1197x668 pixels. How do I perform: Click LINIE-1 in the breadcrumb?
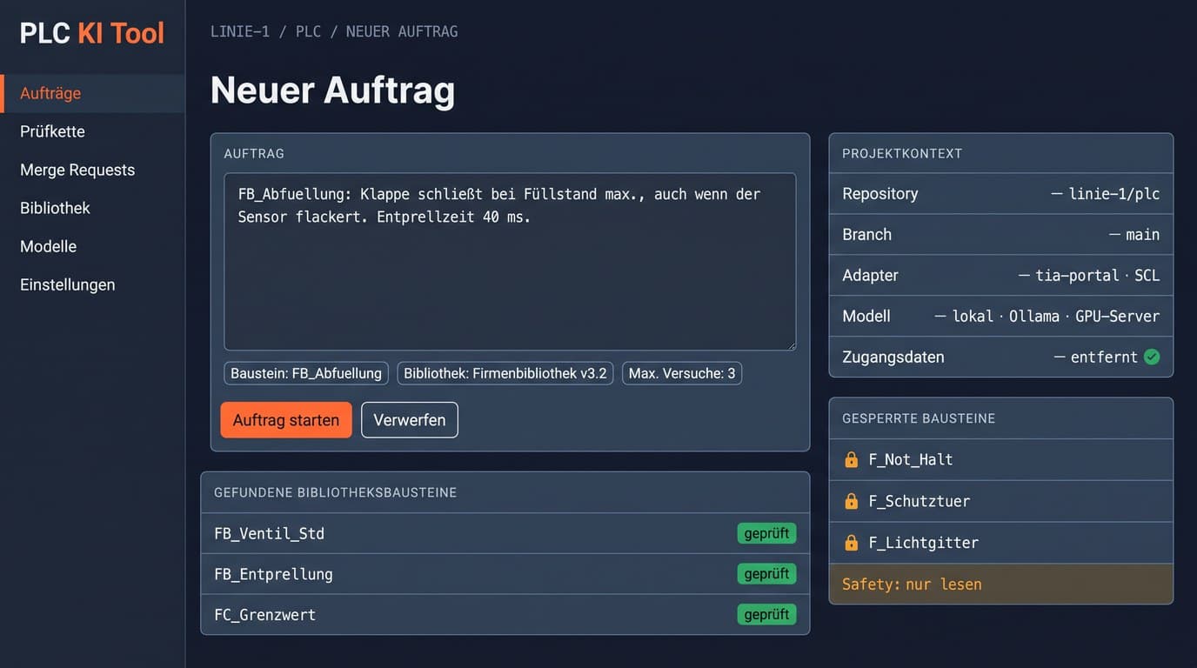(240, 31)
